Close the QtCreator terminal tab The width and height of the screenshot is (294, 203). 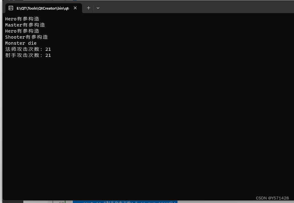pyautogui.click(x=75, y=8)
